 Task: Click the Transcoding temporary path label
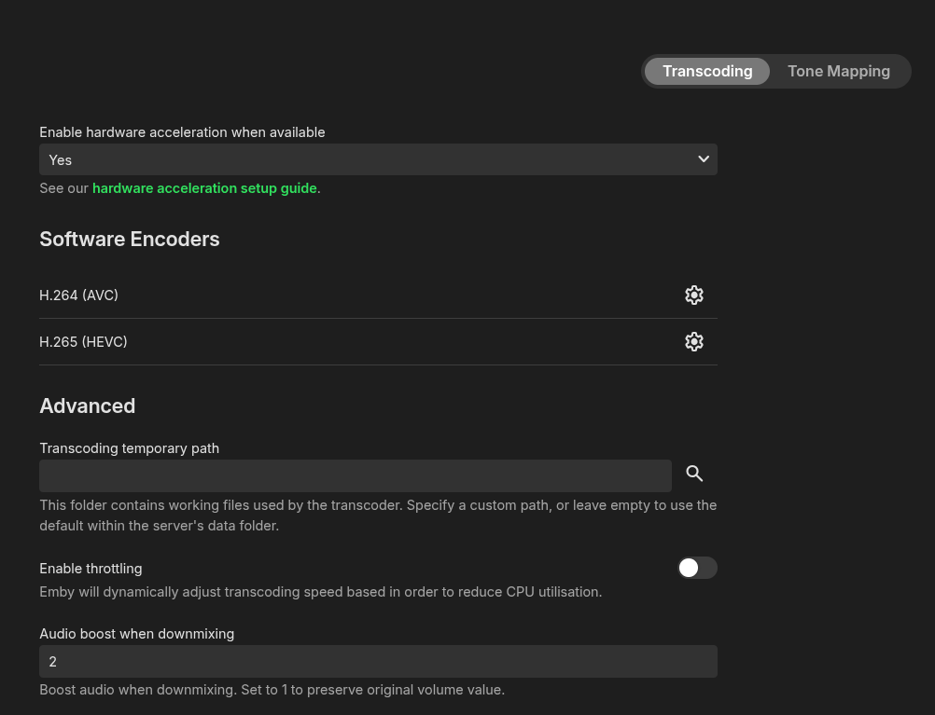pyautogui.click(x=130, y=448)
